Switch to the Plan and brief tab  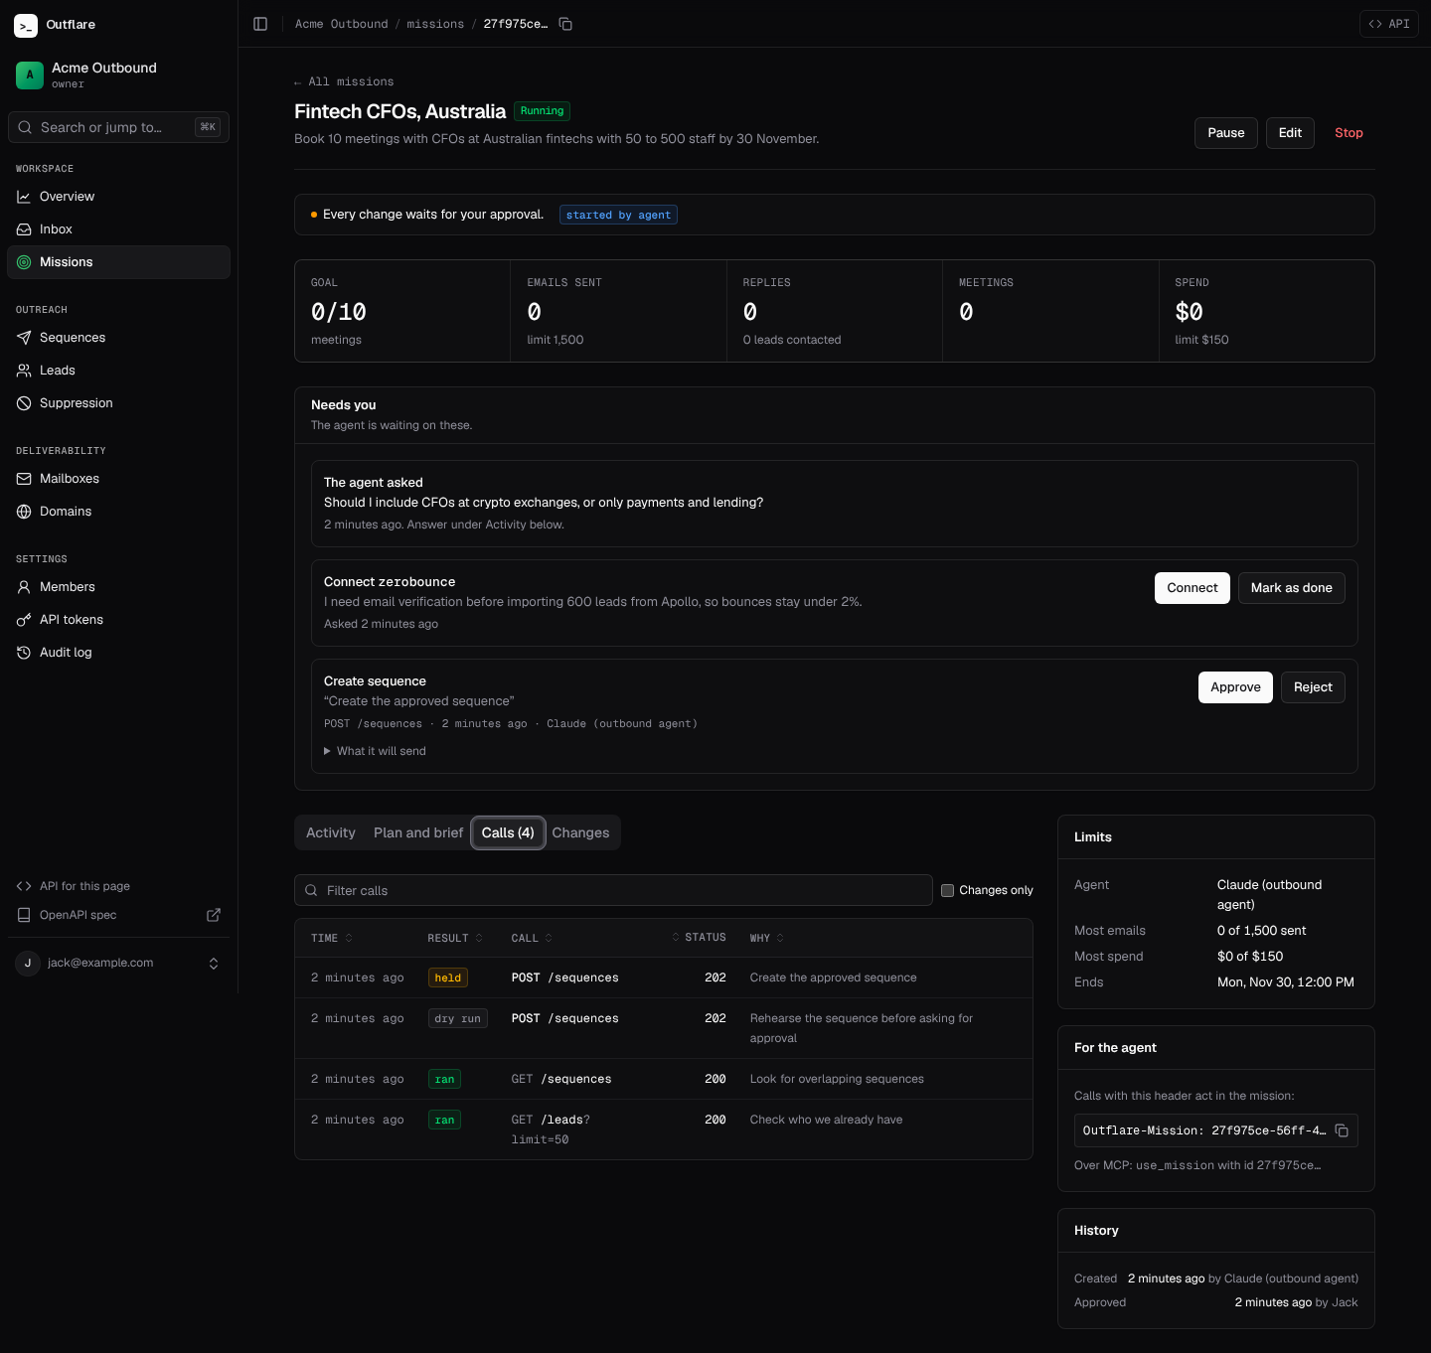(x=418, y=832)
